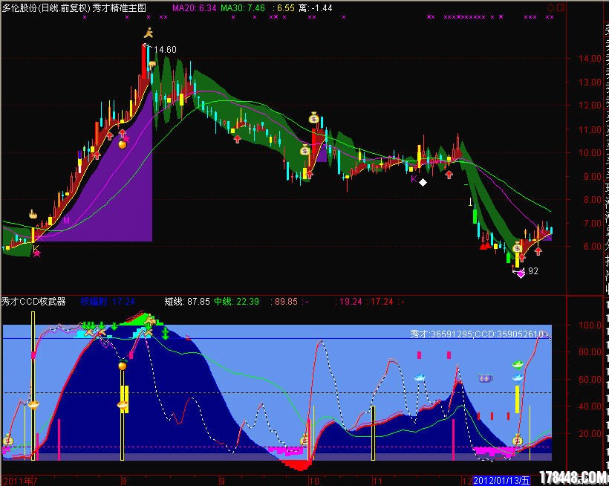Click the 10 month marker on timeline
The height and width of the screenshot is (486, 609).
point(314,481)
